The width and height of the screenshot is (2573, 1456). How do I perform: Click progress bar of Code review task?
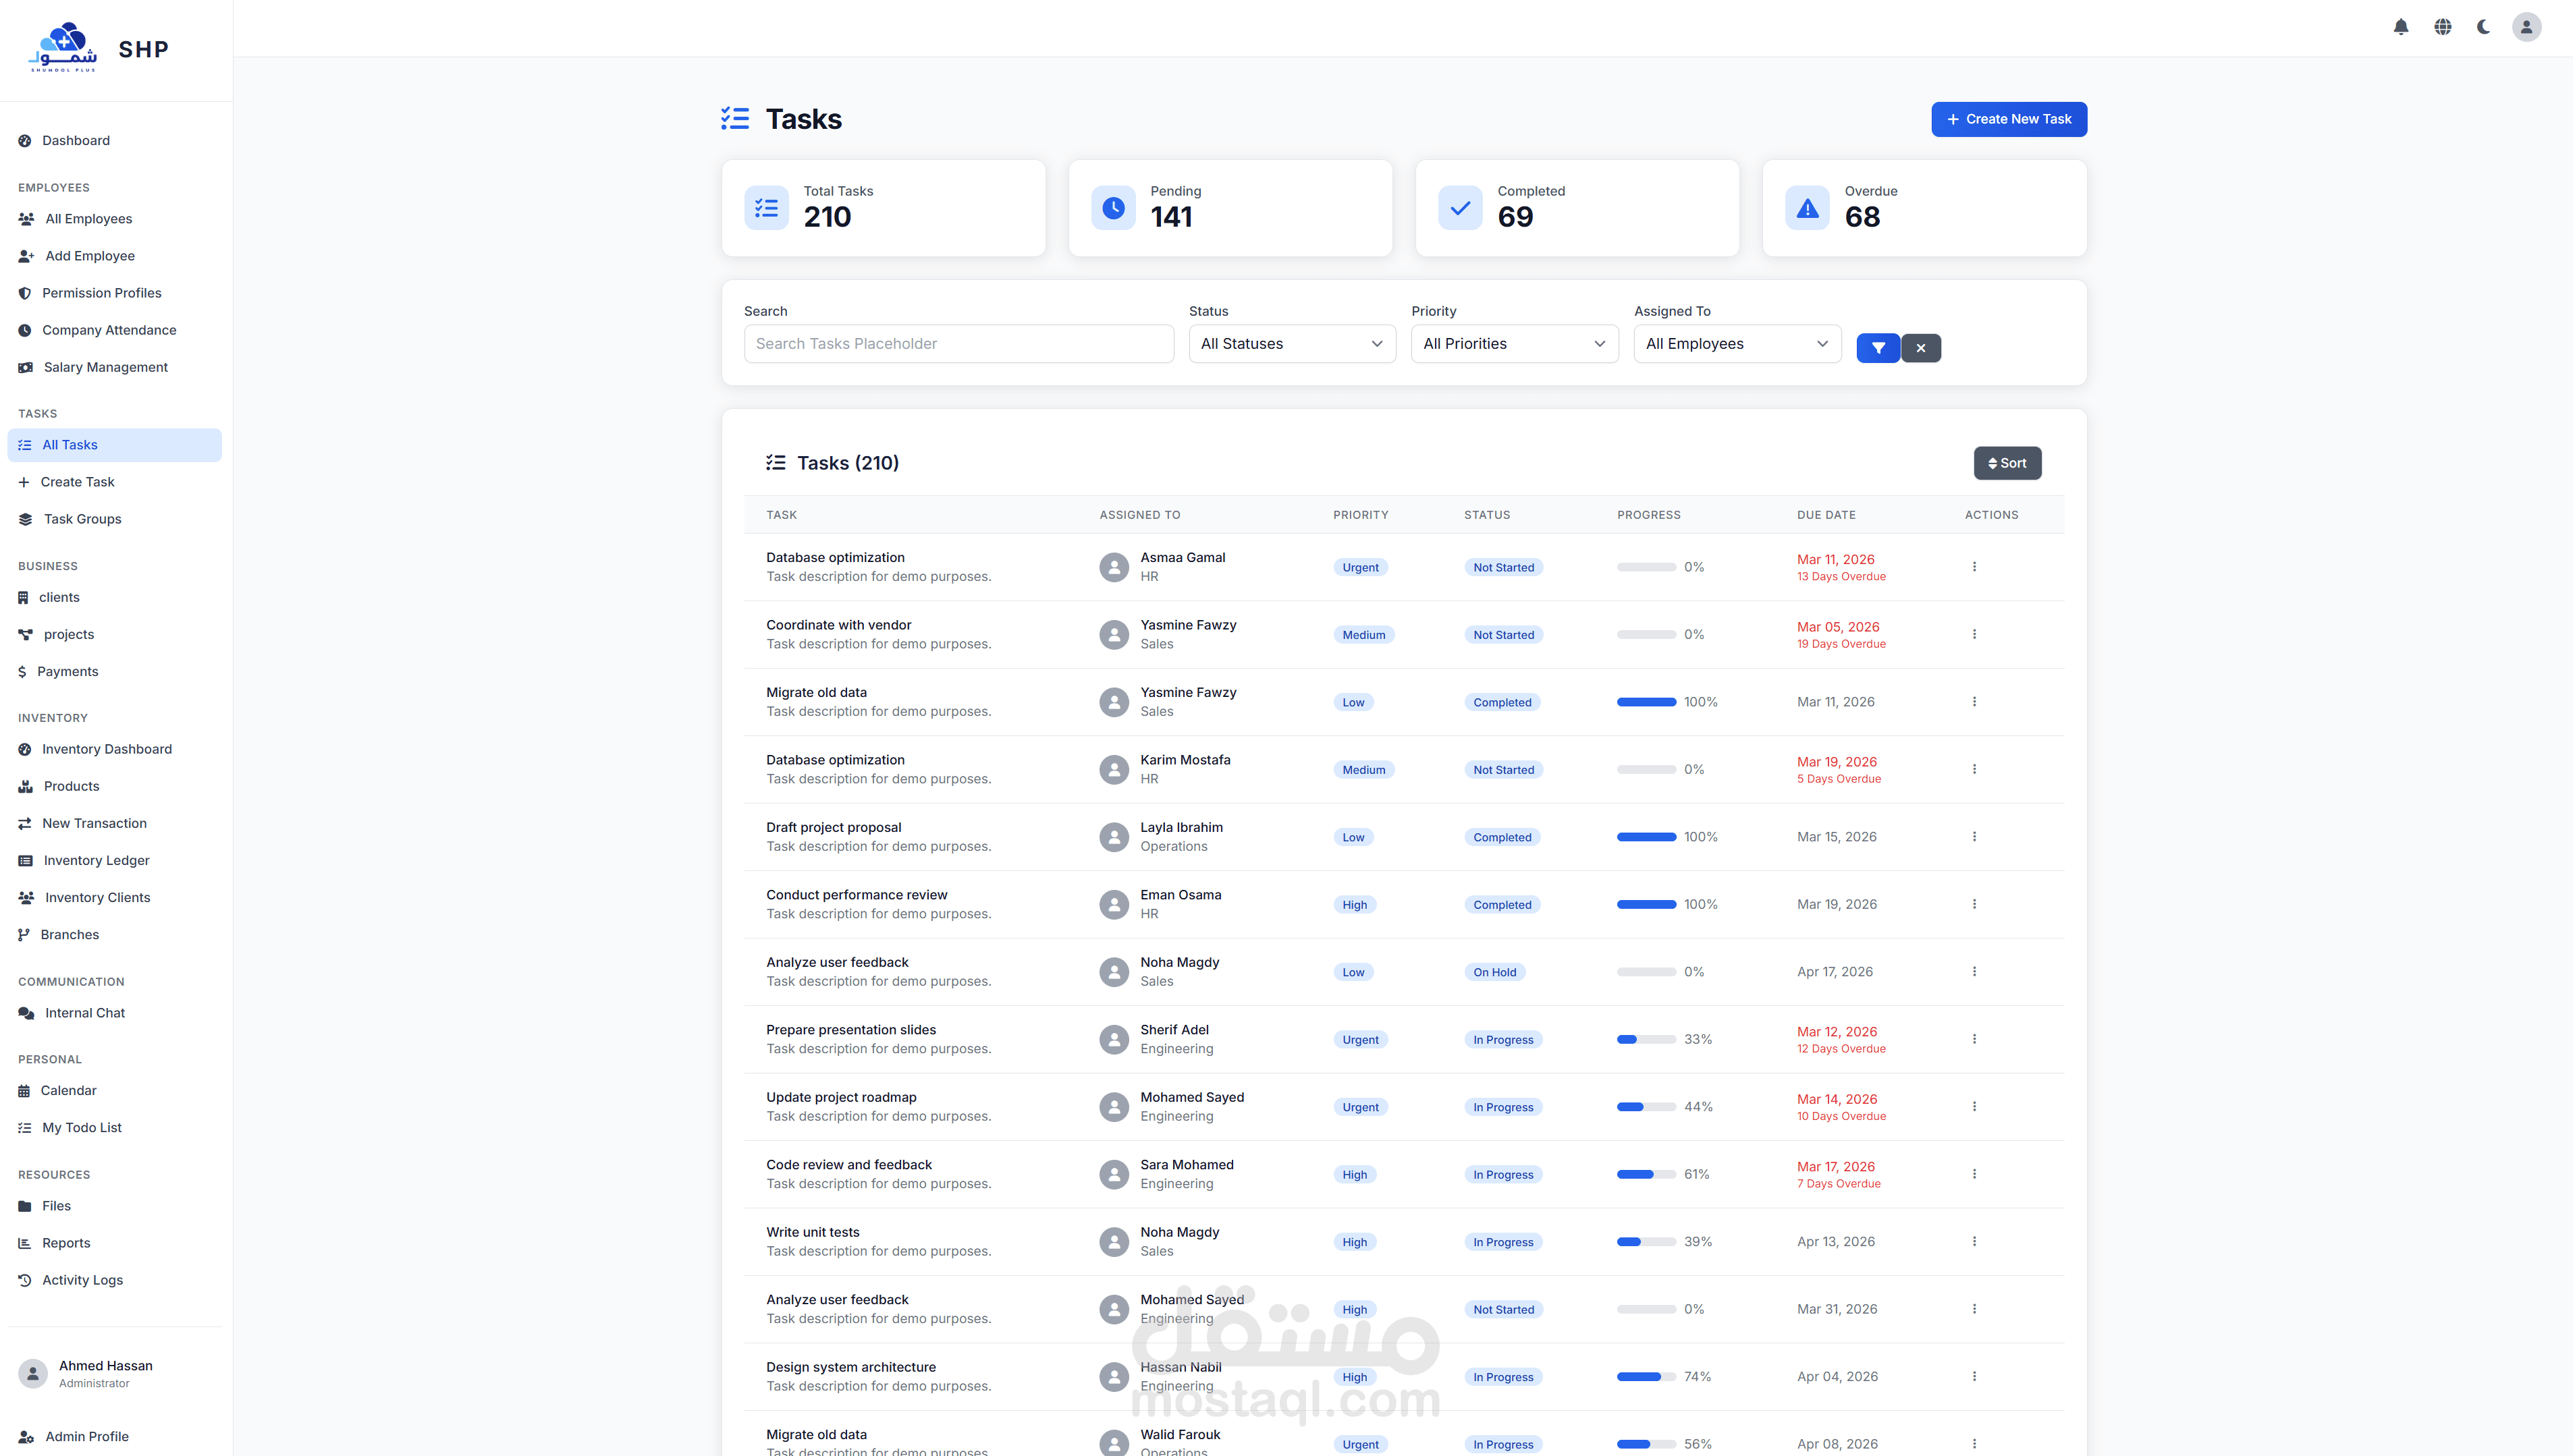pos(1646,1175)
